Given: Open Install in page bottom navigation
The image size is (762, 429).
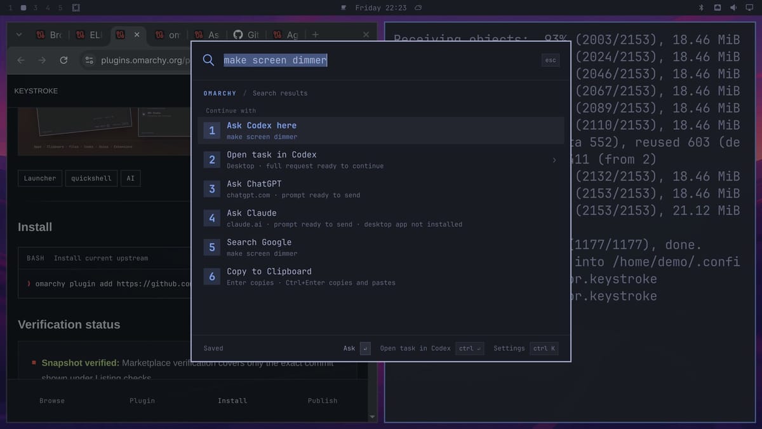Looking at the screenshot, I should (232, 400).
